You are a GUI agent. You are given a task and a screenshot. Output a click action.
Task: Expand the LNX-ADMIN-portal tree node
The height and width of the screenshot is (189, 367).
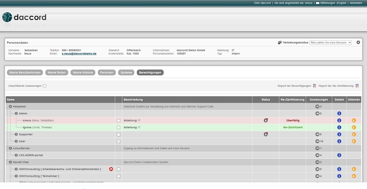(x=16, y=155)
